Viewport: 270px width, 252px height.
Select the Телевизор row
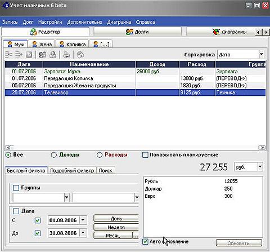coord(135,92)
